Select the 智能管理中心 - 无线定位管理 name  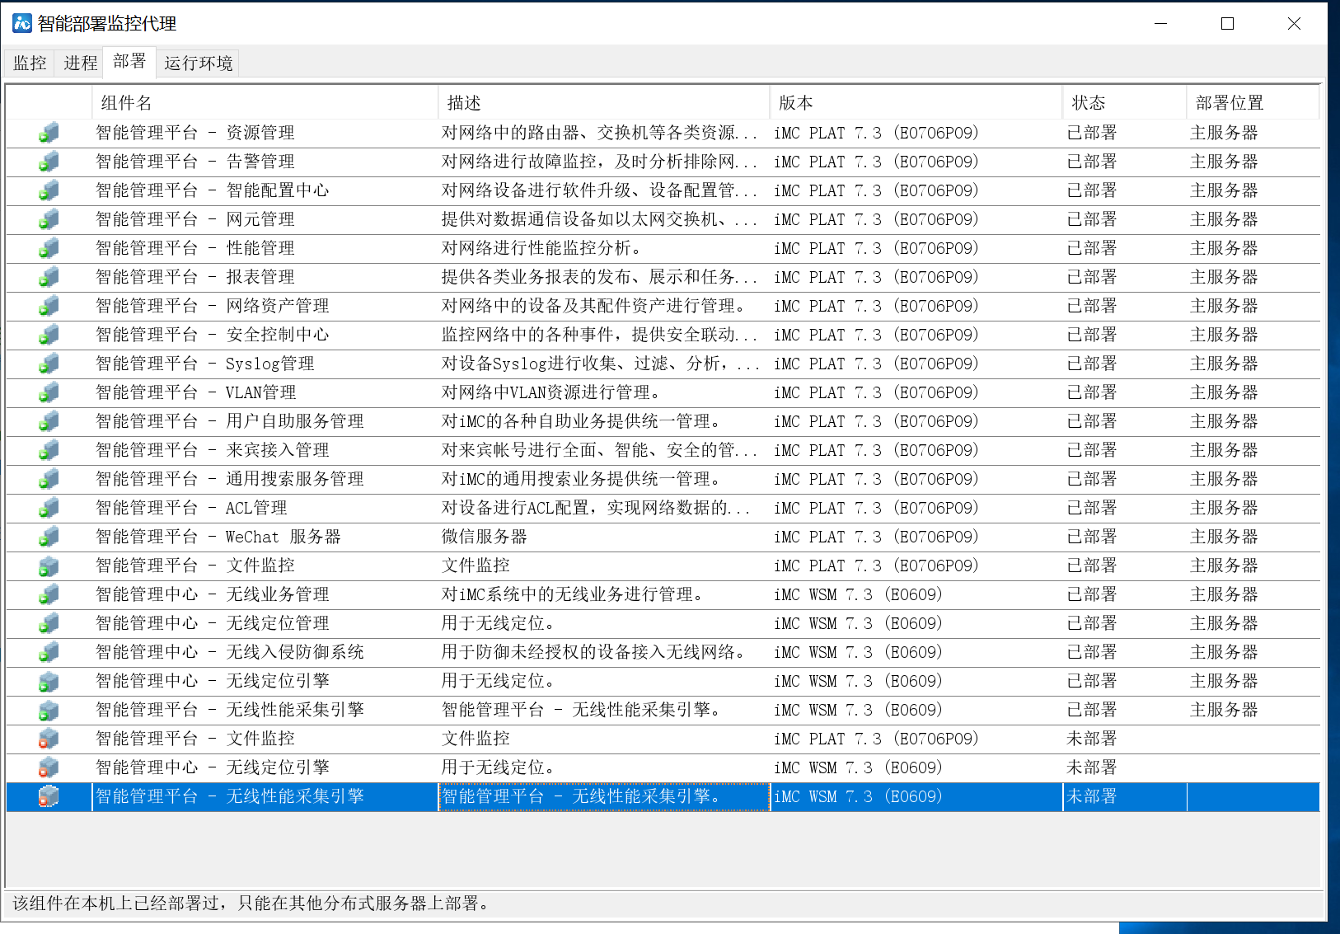coord(213,623)
